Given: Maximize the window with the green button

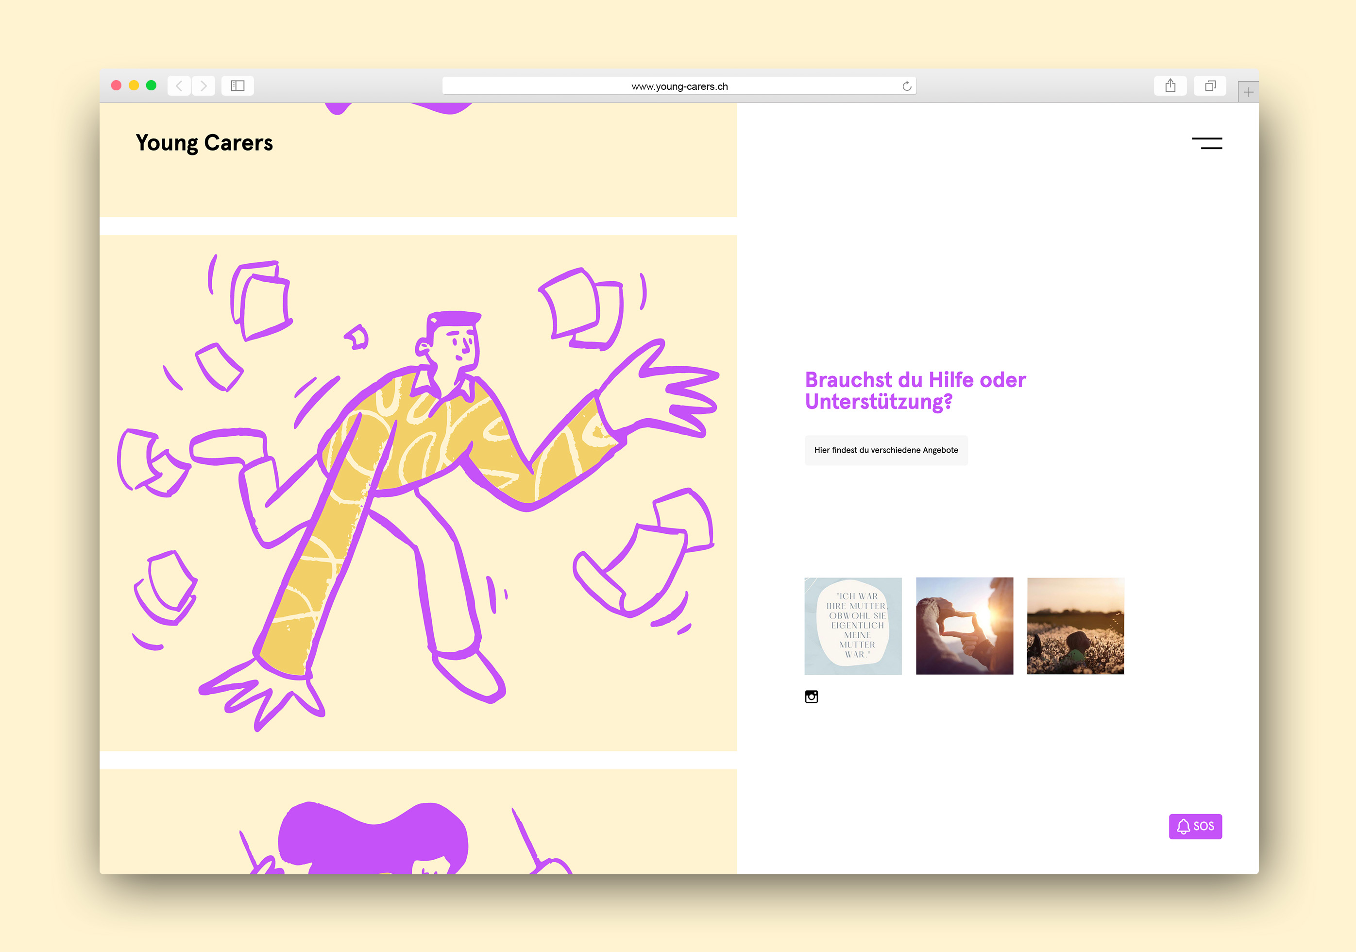Looking at the screenshot, I should click(151, 85).
